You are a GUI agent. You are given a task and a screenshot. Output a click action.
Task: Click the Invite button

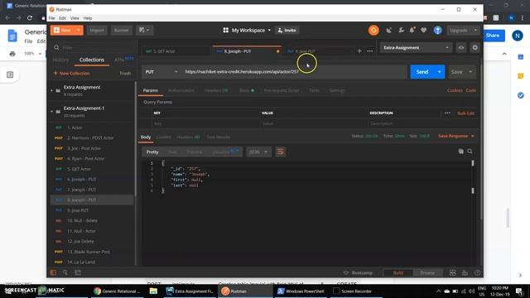tap(287, 31)
